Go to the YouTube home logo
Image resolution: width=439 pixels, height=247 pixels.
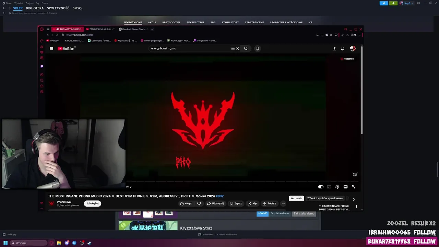pos(66,49)
